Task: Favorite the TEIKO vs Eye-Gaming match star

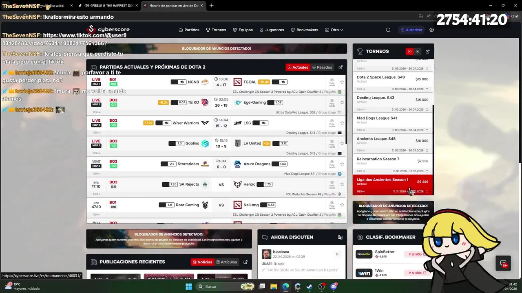Action: [x=342, y=103]
